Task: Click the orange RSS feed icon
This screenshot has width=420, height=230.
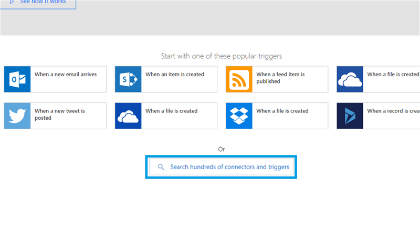Action: (239, 79)
